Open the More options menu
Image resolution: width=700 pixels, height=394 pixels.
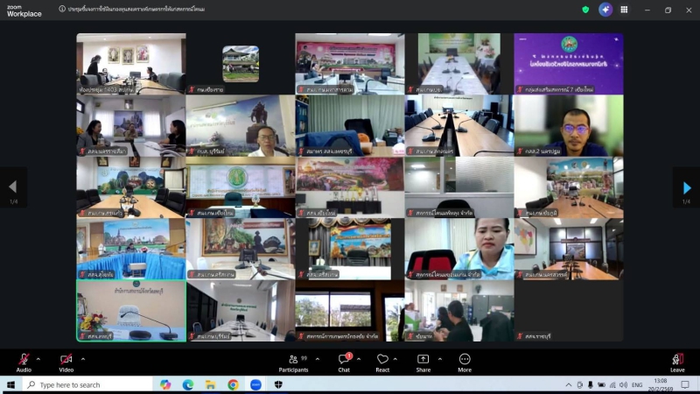tap(465, 360)
